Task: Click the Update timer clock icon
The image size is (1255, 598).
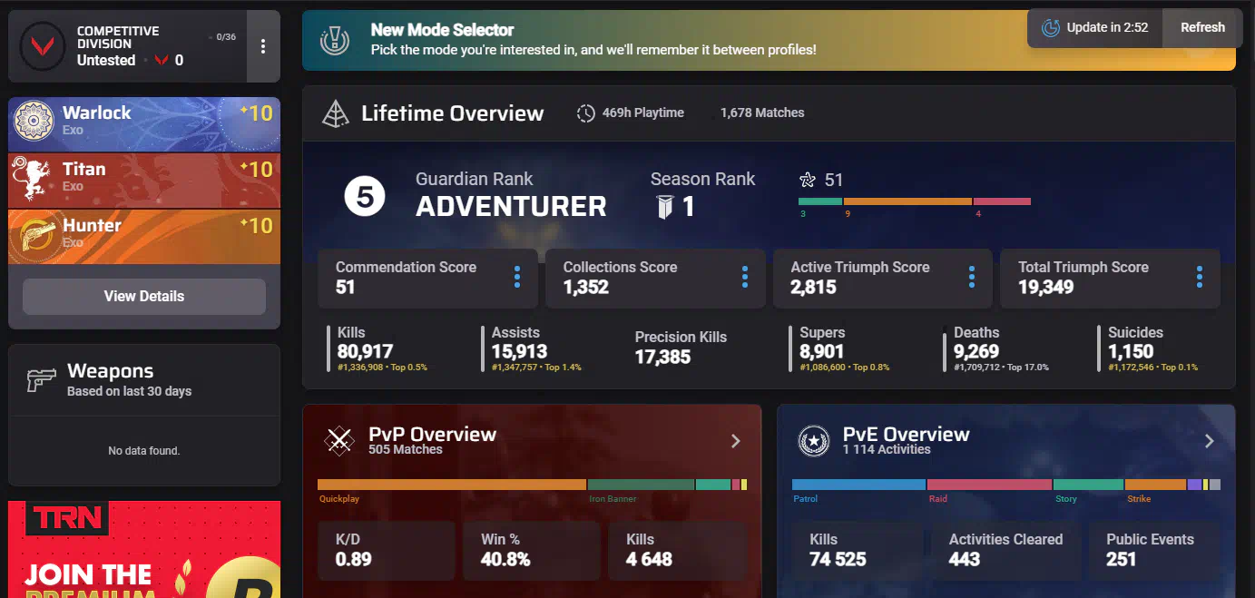Action: point(1050,27)
